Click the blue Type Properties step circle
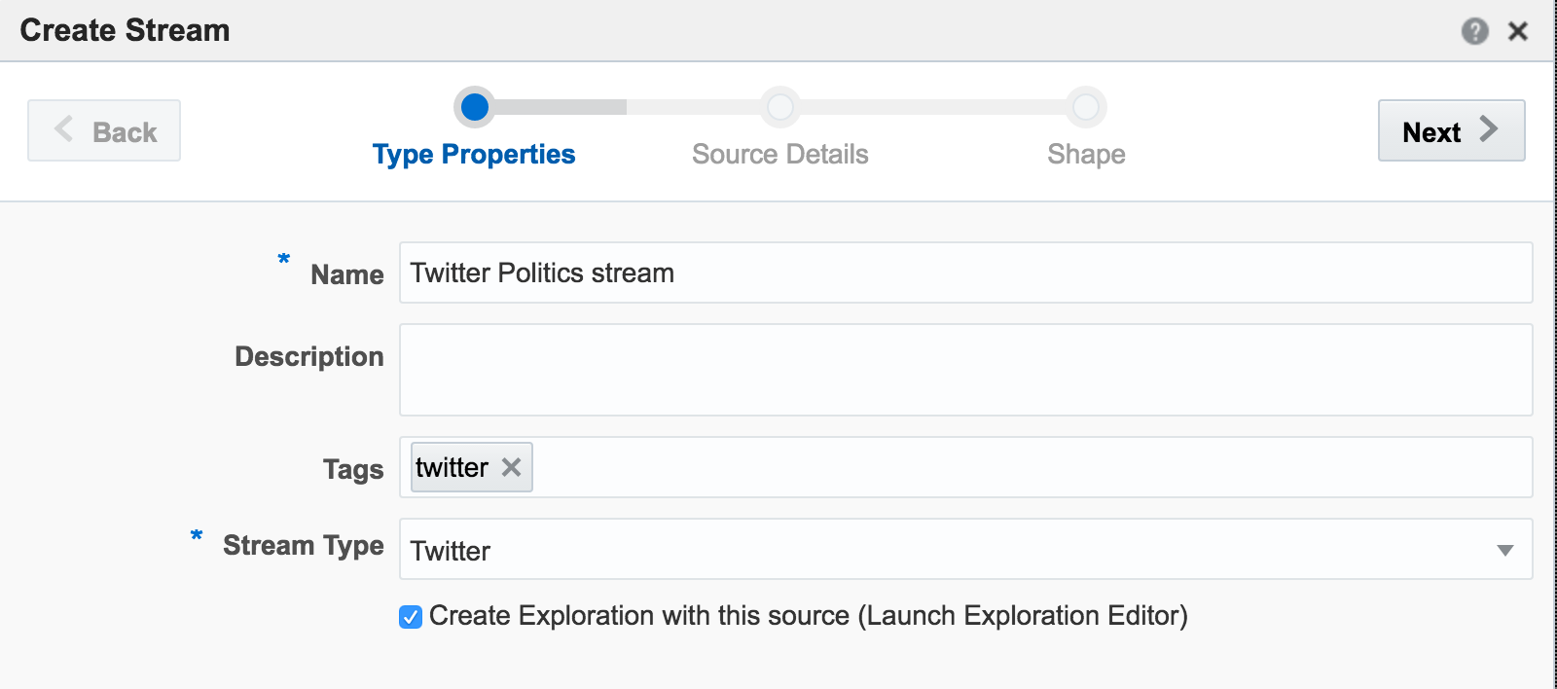1557x689 pixels. (x=475, y=107)
